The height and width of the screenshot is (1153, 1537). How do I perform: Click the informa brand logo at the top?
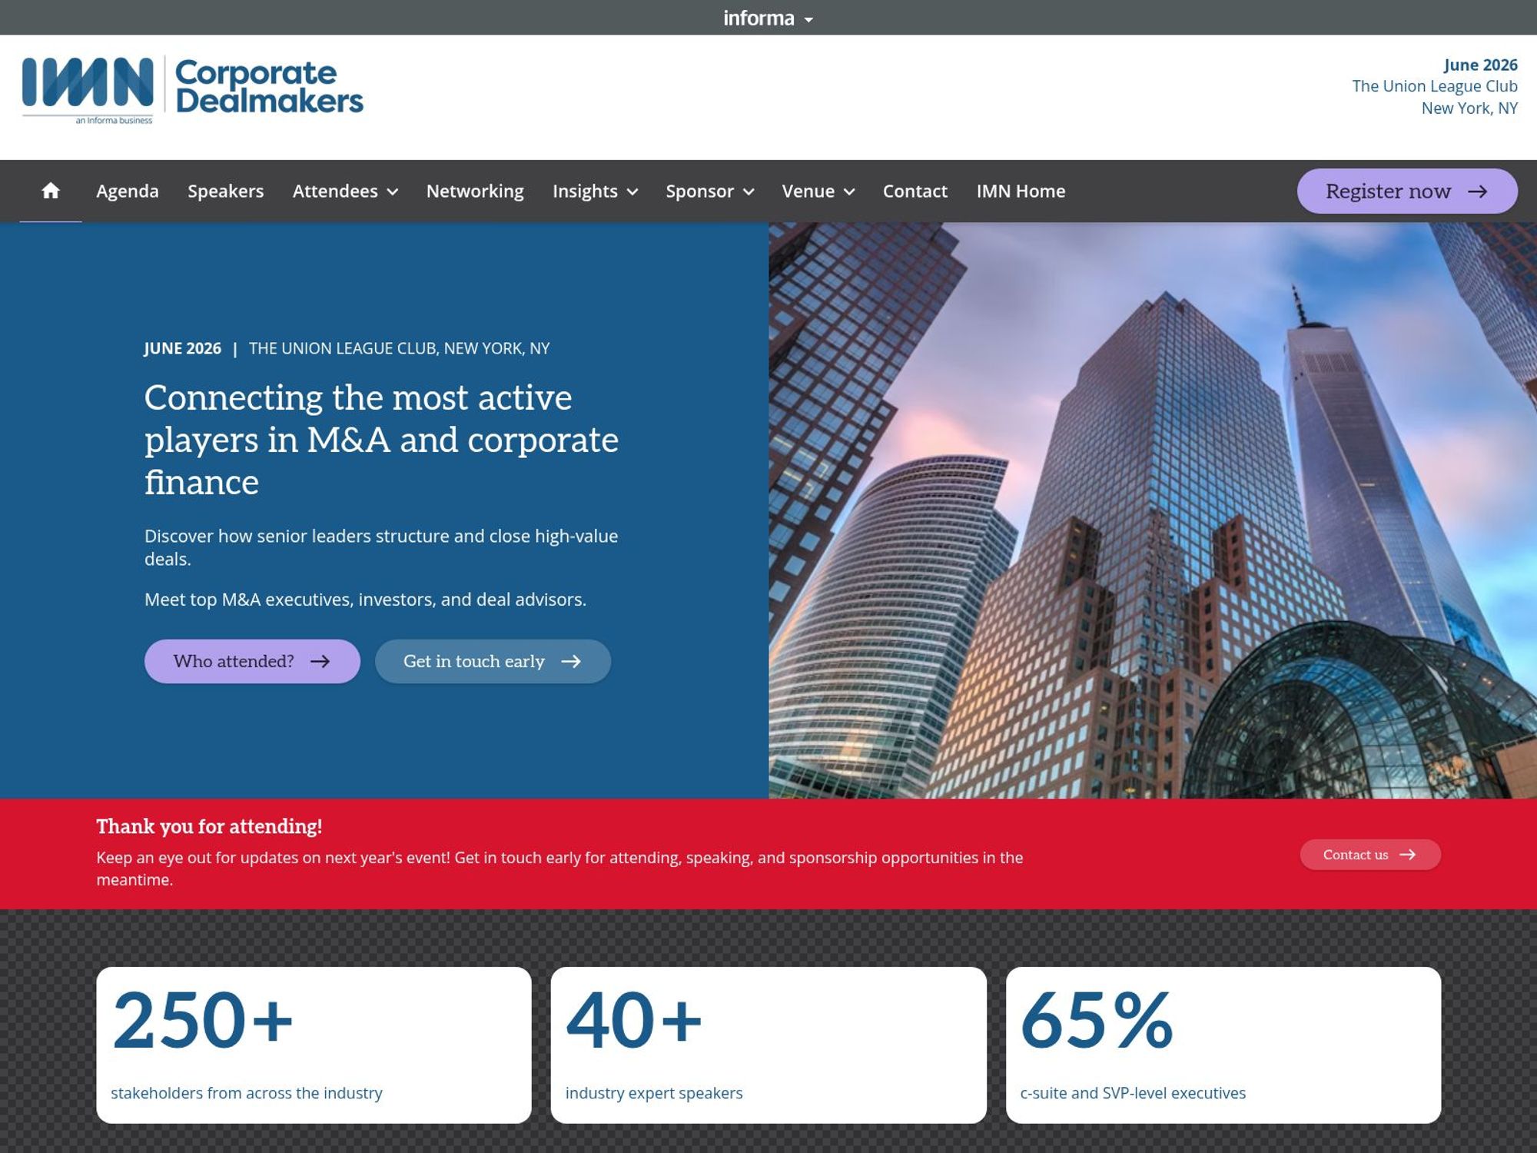759,17
